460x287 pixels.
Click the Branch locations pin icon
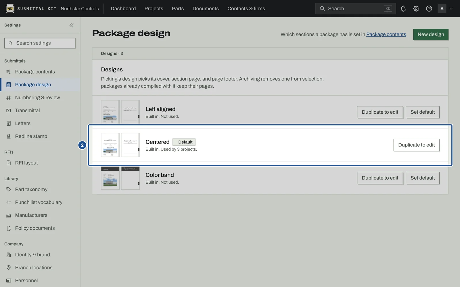click(9, 268)
